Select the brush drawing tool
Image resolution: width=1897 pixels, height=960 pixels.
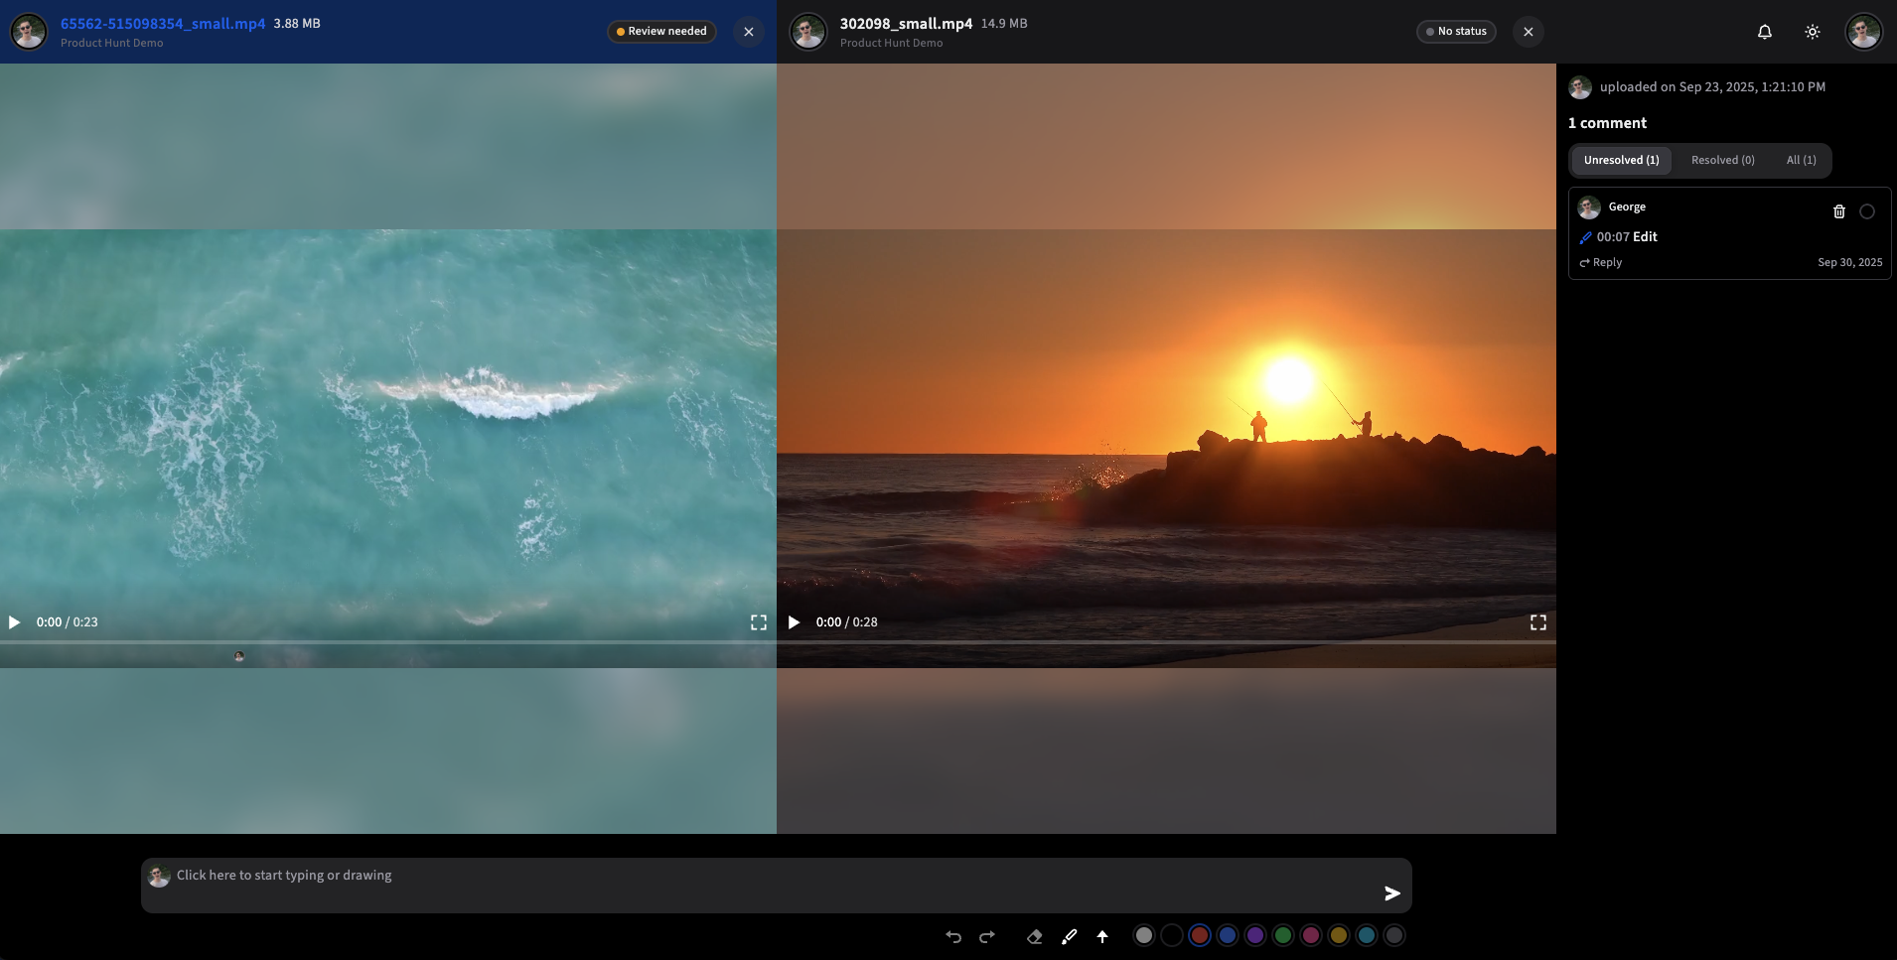coord(1069,936)
